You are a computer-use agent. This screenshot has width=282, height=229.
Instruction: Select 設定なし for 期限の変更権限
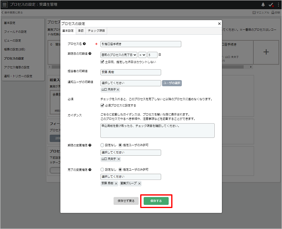(x=102, y=145)
